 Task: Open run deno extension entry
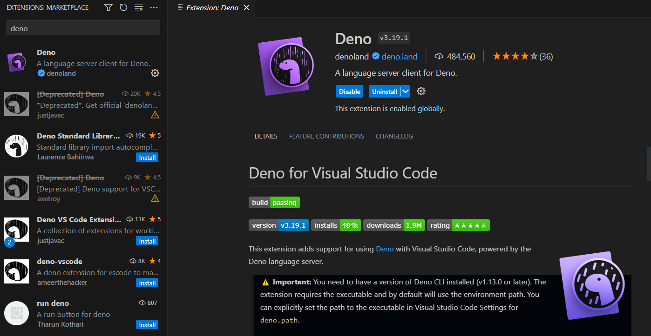83,314
